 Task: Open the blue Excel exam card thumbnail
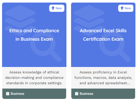pos(103,35)
